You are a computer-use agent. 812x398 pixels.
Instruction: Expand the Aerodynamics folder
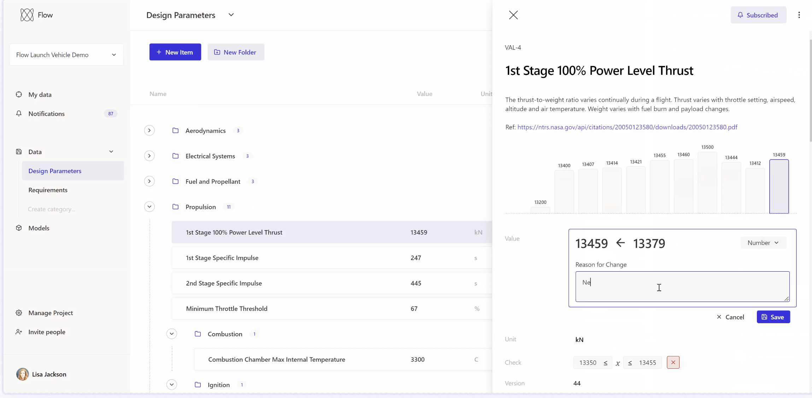click(149, 131)
